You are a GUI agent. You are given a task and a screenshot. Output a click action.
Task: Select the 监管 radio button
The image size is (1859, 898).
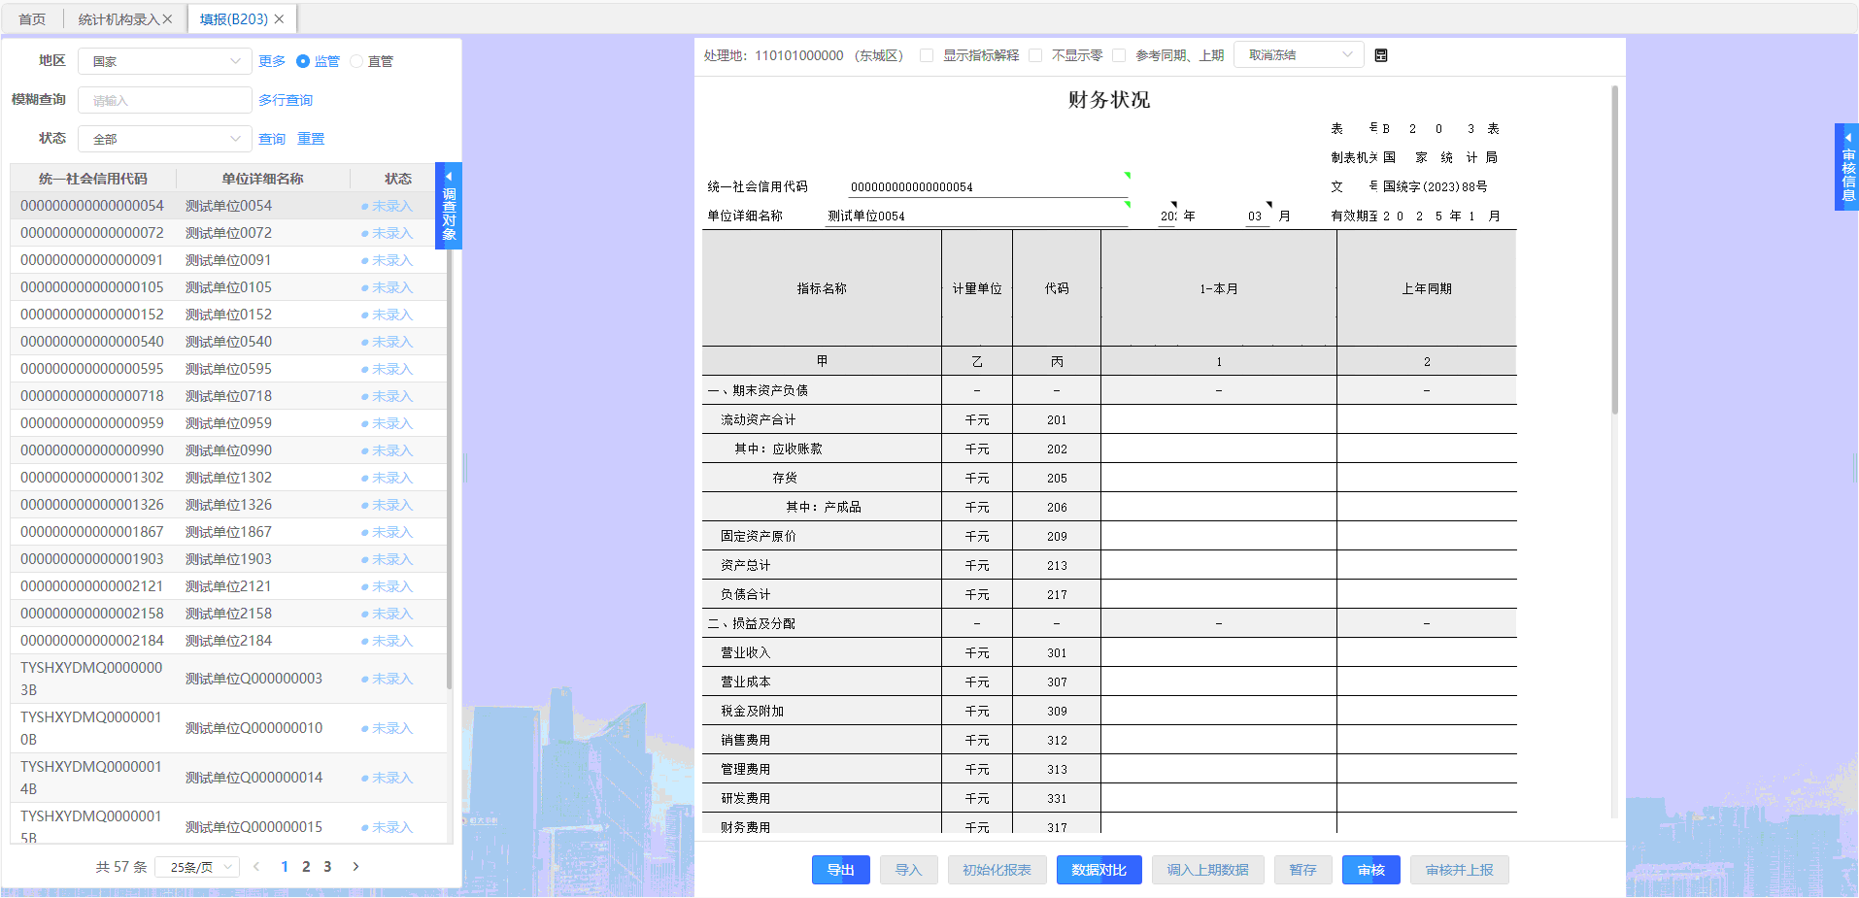coord(303,61)
